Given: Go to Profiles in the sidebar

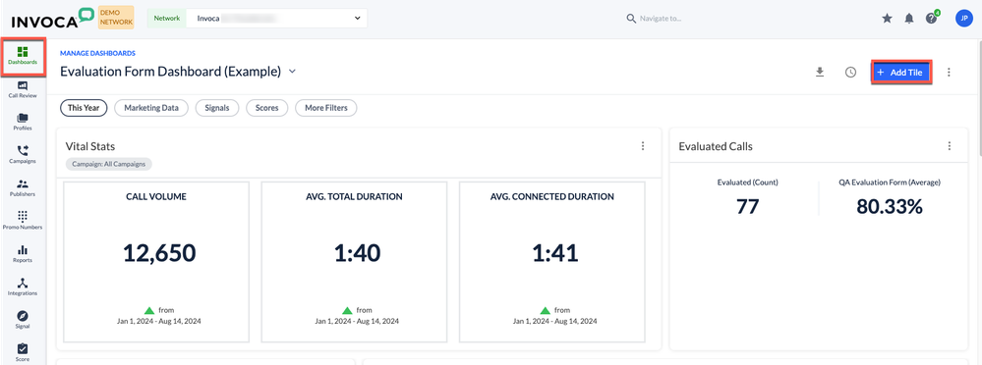Looking at the screenshot, I should click(x=23, y=122).
